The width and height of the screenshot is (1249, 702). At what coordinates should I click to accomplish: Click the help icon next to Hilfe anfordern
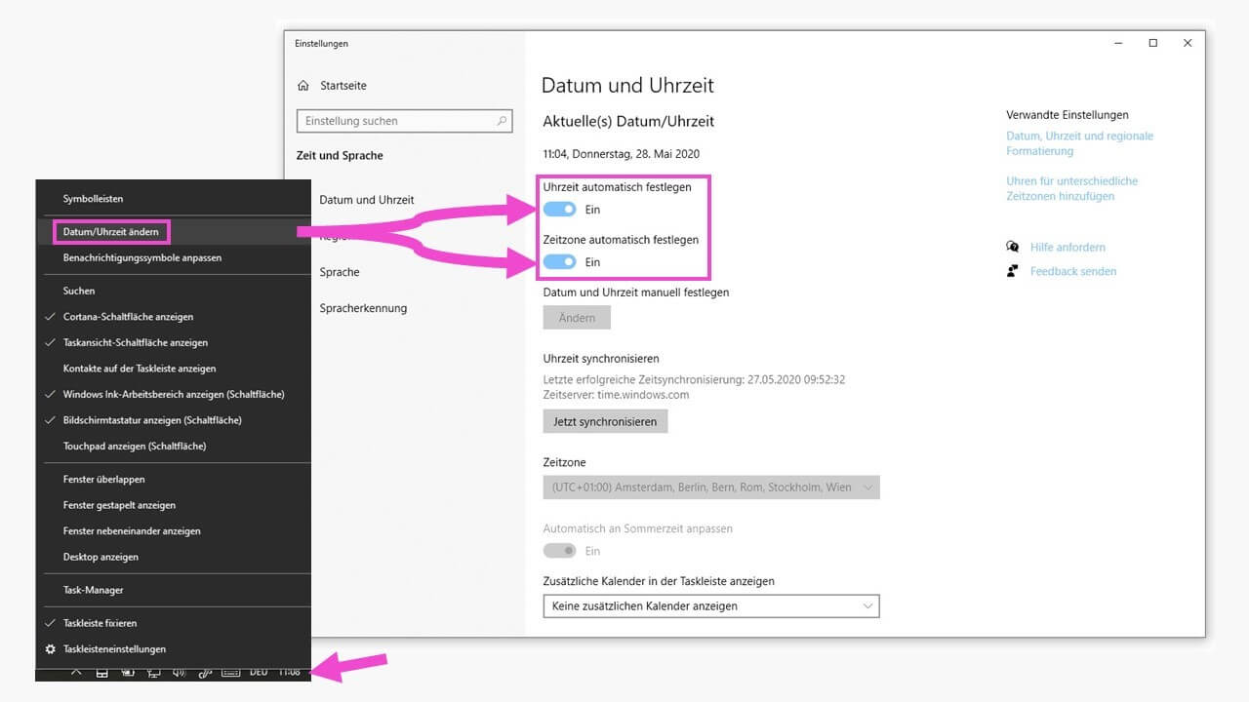[1013, 247]
